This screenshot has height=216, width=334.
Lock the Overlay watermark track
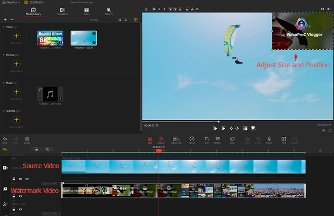(x=14, y=196)
